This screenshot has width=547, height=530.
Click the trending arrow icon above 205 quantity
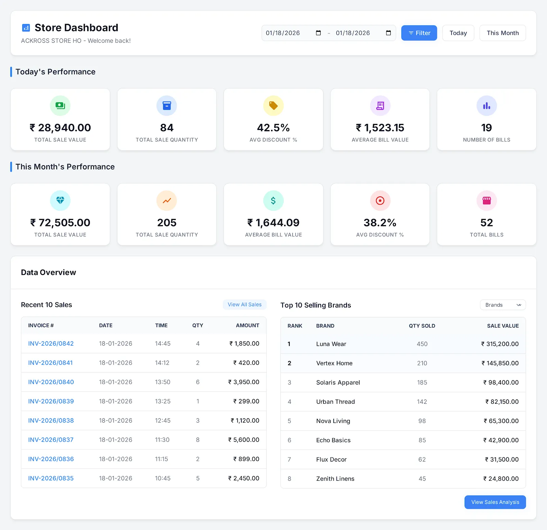point(166,201)
